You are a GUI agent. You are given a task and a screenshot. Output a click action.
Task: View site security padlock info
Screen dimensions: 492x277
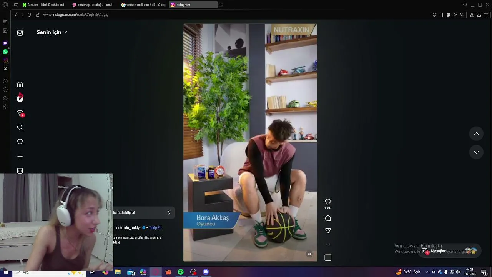pyautogui.click(x=38, y=15)
